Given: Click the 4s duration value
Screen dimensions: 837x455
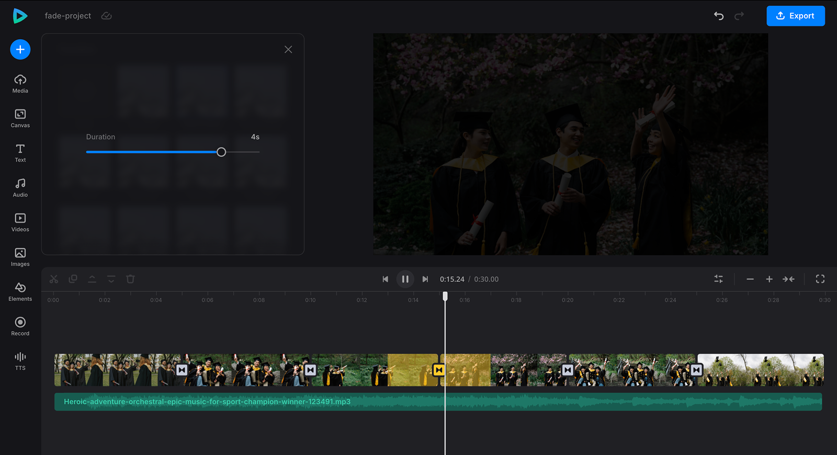Looking at the screenshot, I should pyautogui.click(x=255, y=137).
